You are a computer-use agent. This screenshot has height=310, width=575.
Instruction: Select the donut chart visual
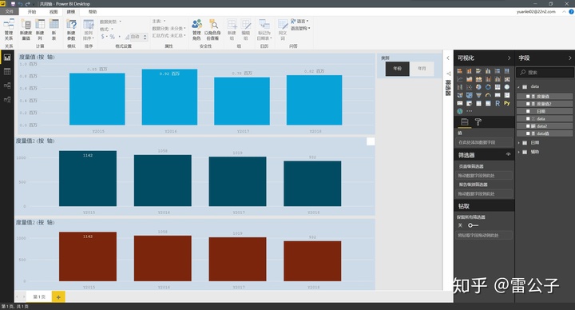pyautogui.click(x=488, y=87)
